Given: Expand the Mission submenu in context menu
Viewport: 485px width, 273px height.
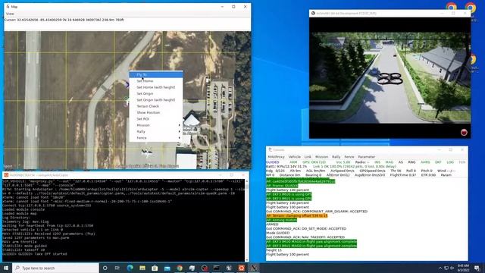Looking at the screenshot, I should 156,125.
